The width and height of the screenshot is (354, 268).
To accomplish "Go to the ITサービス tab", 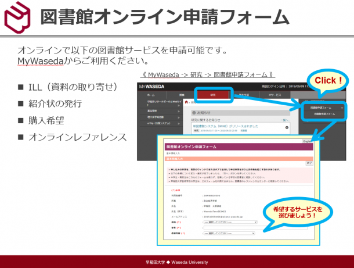I will 275,95.
